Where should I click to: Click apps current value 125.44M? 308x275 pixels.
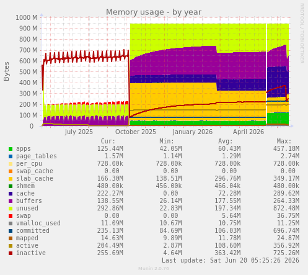(x=110, y=149)
